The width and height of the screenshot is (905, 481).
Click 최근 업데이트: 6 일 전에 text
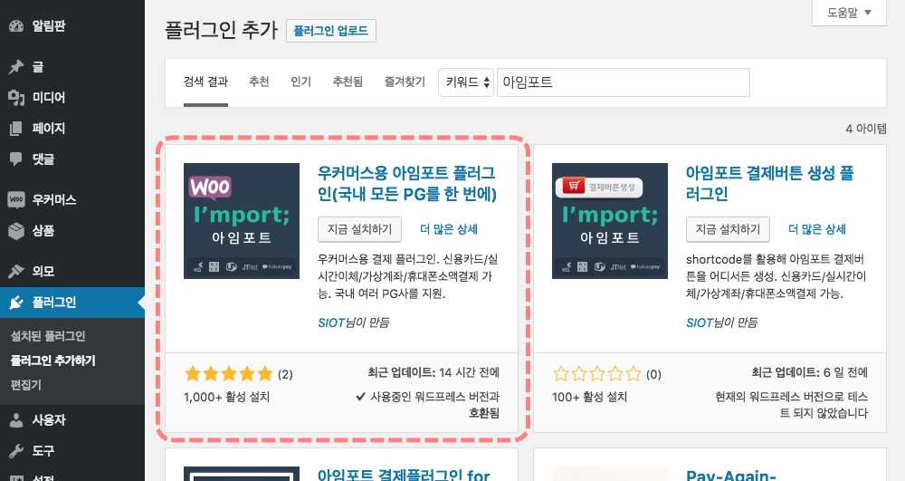(809, 372)
